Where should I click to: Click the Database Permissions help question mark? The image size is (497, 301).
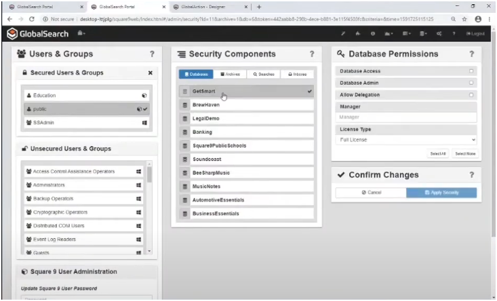pos(471,54)
